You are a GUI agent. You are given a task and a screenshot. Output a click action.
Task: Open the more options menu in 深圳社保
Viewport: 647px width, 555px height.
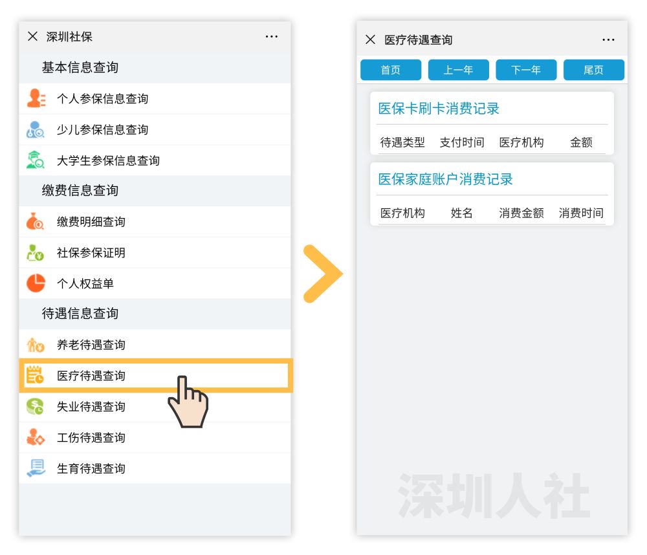(272, 36)
